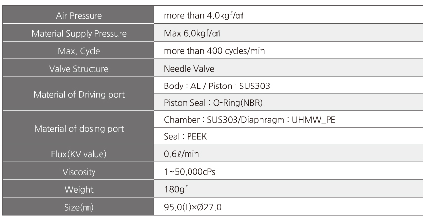
Task: Select 'more than 400 cycles/min' text
Action: [214, 51]
